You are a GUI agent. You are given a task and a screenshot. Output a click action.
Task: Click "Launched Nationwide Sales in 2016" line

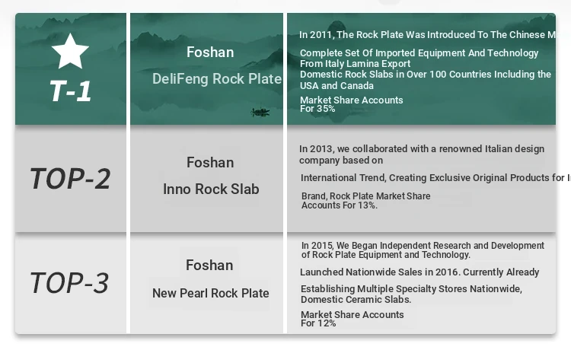pos(419,272)
